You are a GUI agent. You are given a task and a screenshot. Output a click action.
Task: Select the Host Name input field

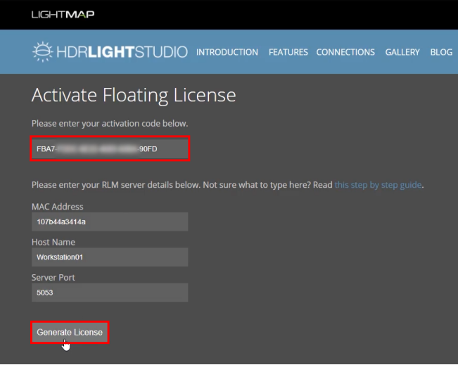(110, 257)
